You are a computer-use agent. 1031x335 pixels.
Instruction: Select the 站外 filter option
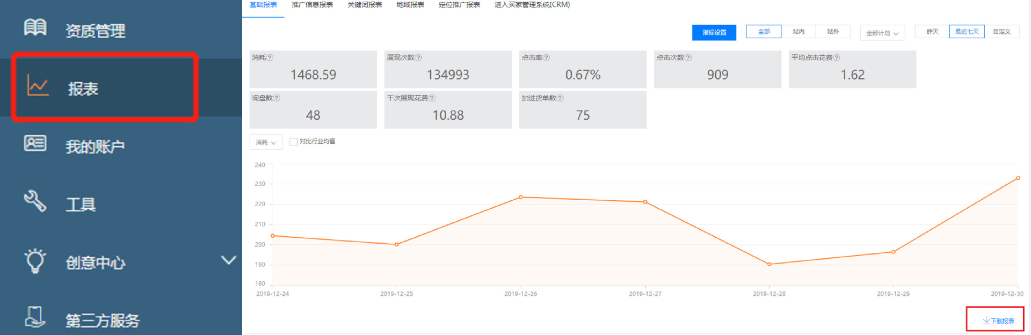pos(833,32)
